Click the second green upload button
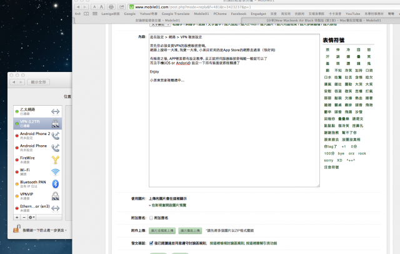Image resolution: width=400 pixels, height=254 pixels. pos(190,230)
